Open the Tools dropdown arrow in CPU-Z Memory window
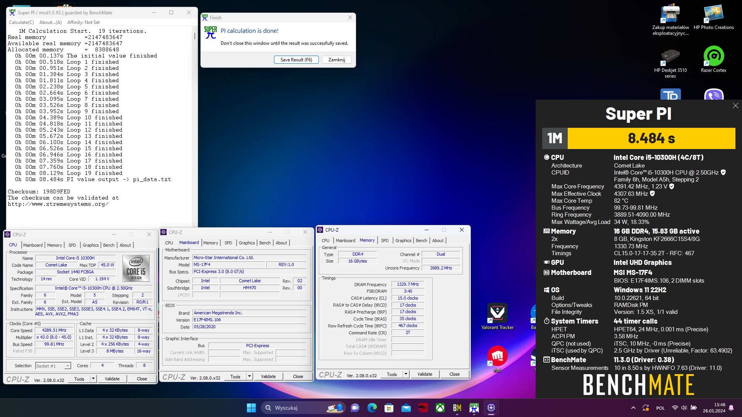Screen dimensions: 742x417 point(406,374)
